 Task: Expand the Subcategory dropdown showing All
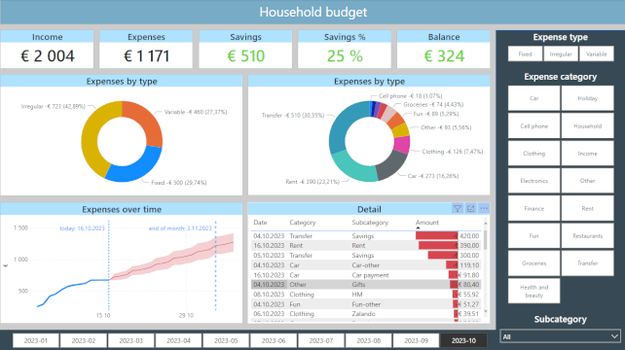click(x=560, y=336)
